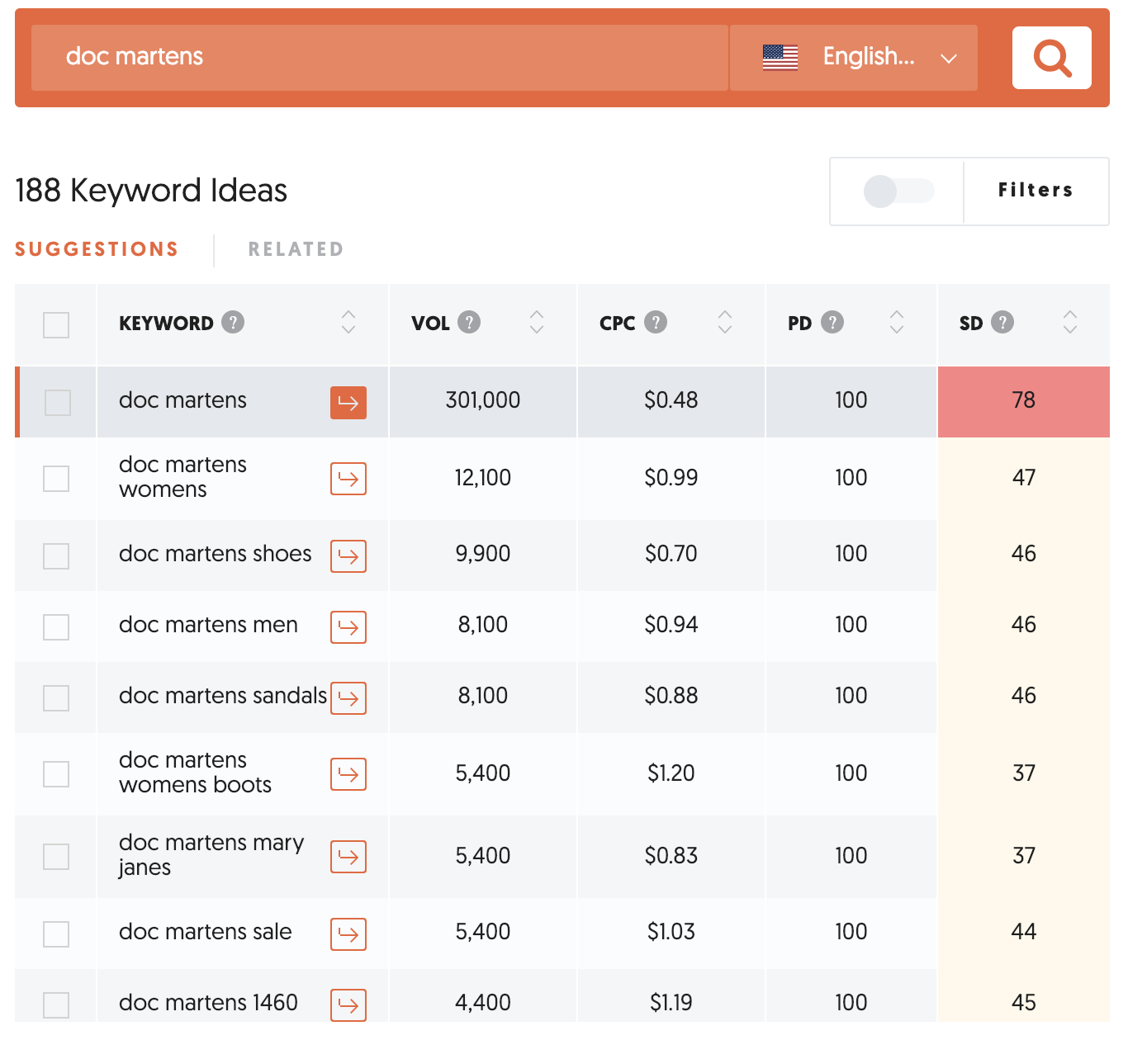Show the PD help question mark
Viewport: 1128px width, 1040px height.
tap(832, 322)
